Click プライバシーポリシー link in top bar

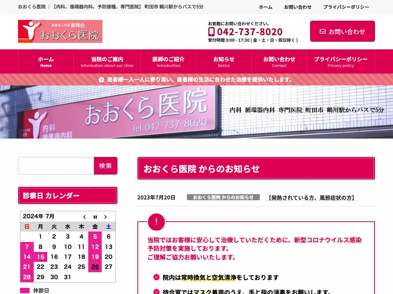(346, 7)
